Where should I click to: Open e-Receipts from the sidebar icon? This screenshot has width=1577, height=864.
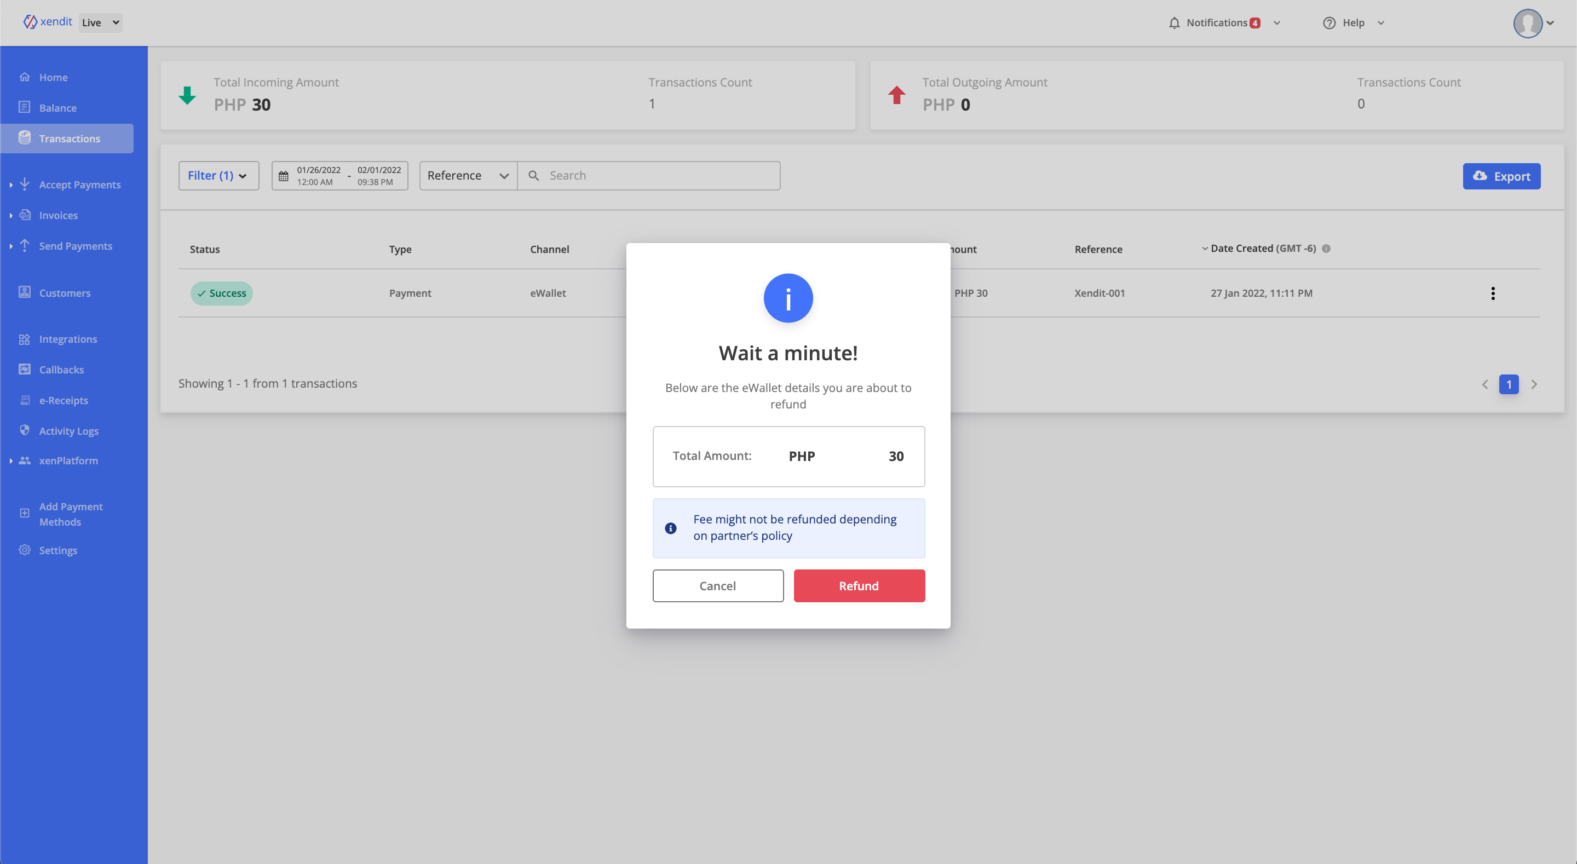pyautogui.click(x=25, y=400)
